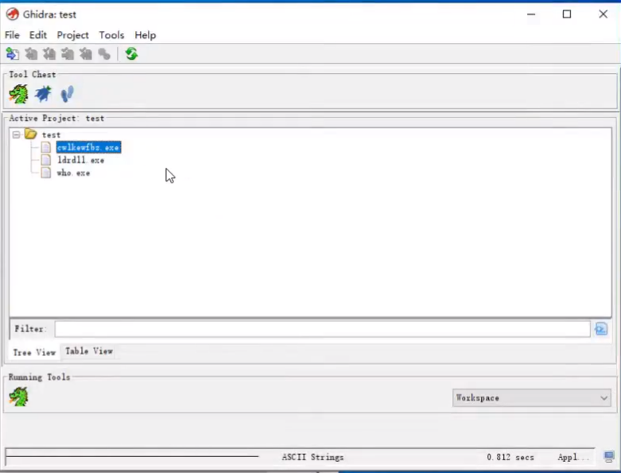Click the ASCII Strings status text
This screenshot has height=473, width=621.
coord(312,457)
